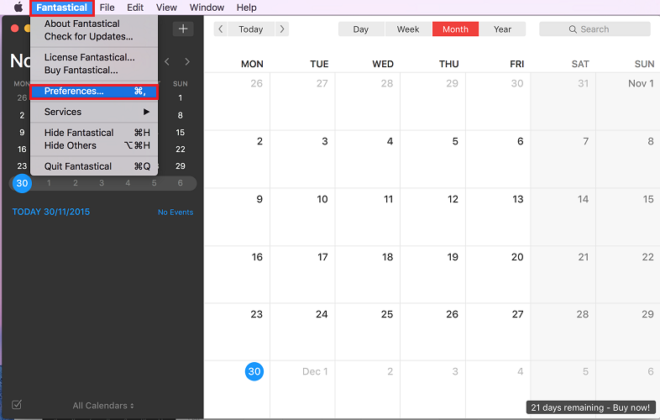
Task: Select day 29 in mini calendar
Action: (x=181, y=166)
